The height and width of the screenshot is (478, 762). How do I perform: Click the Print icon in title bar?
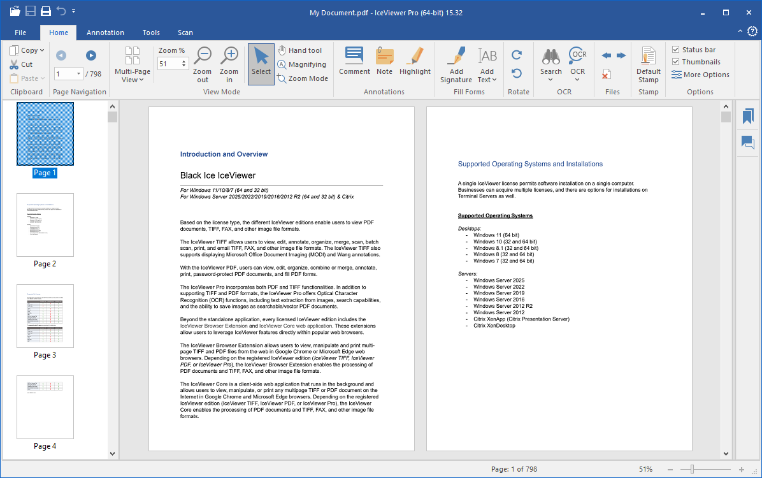(46, 11)
